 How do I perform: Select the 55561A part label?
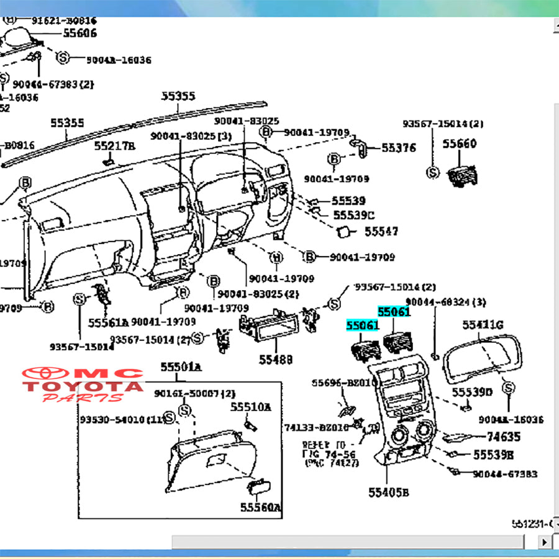click(x=108, y=322)
